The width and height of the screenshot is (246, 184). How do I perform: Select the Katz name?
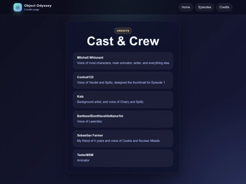point(80,96)
